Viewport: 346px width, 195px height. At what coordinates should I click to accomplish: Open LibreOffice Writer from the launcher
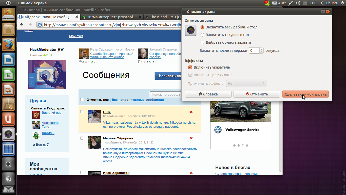(x=8, y=59)
